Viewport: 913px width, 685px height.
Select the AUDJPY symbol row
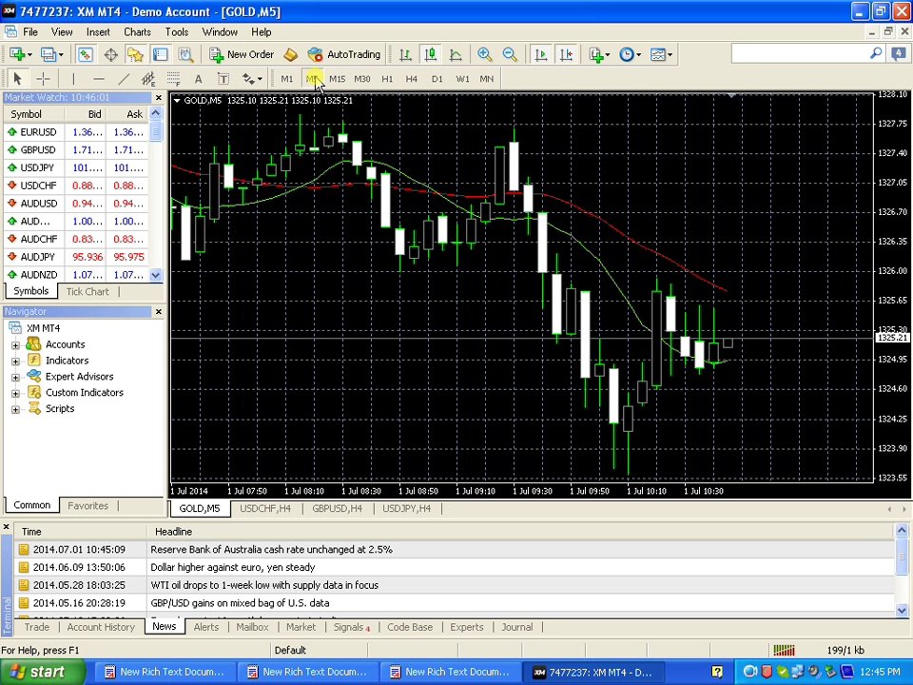[x=76, y=257]
